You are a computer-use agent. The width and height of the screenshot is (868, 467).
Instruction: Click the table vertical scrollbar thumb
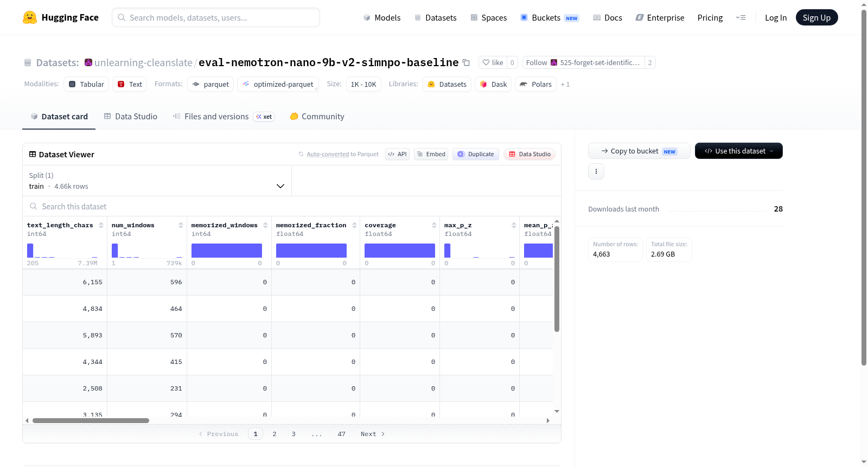pos(557,279)
